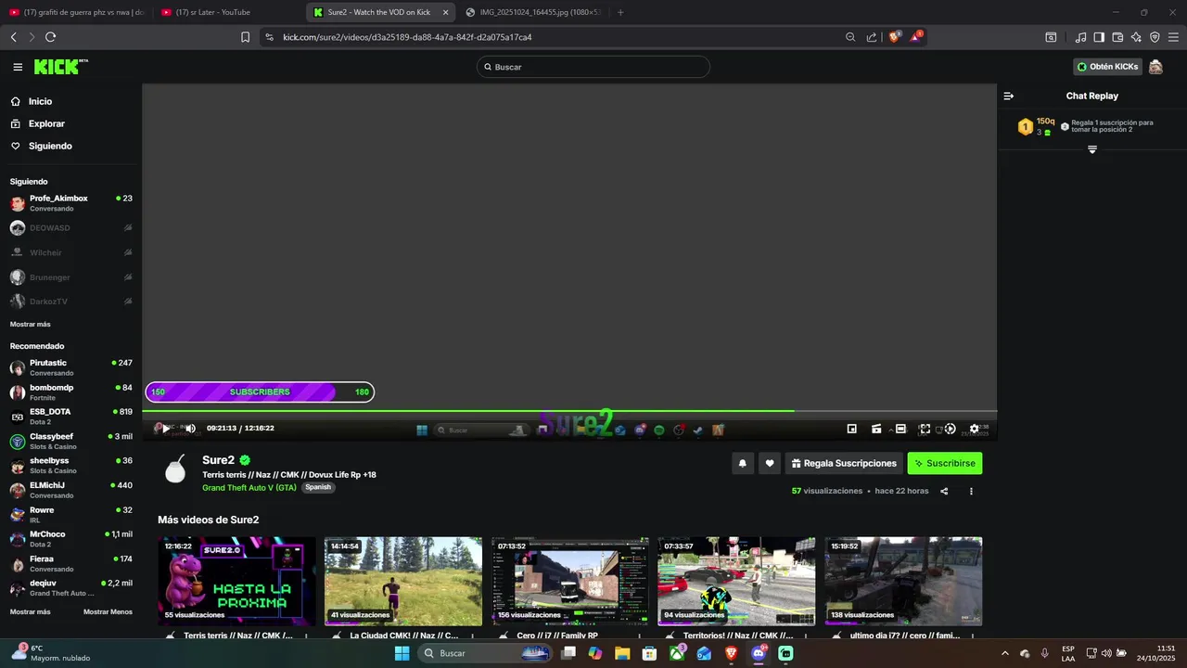
Task: Open video player settings gear
Action: click(974, 429)
